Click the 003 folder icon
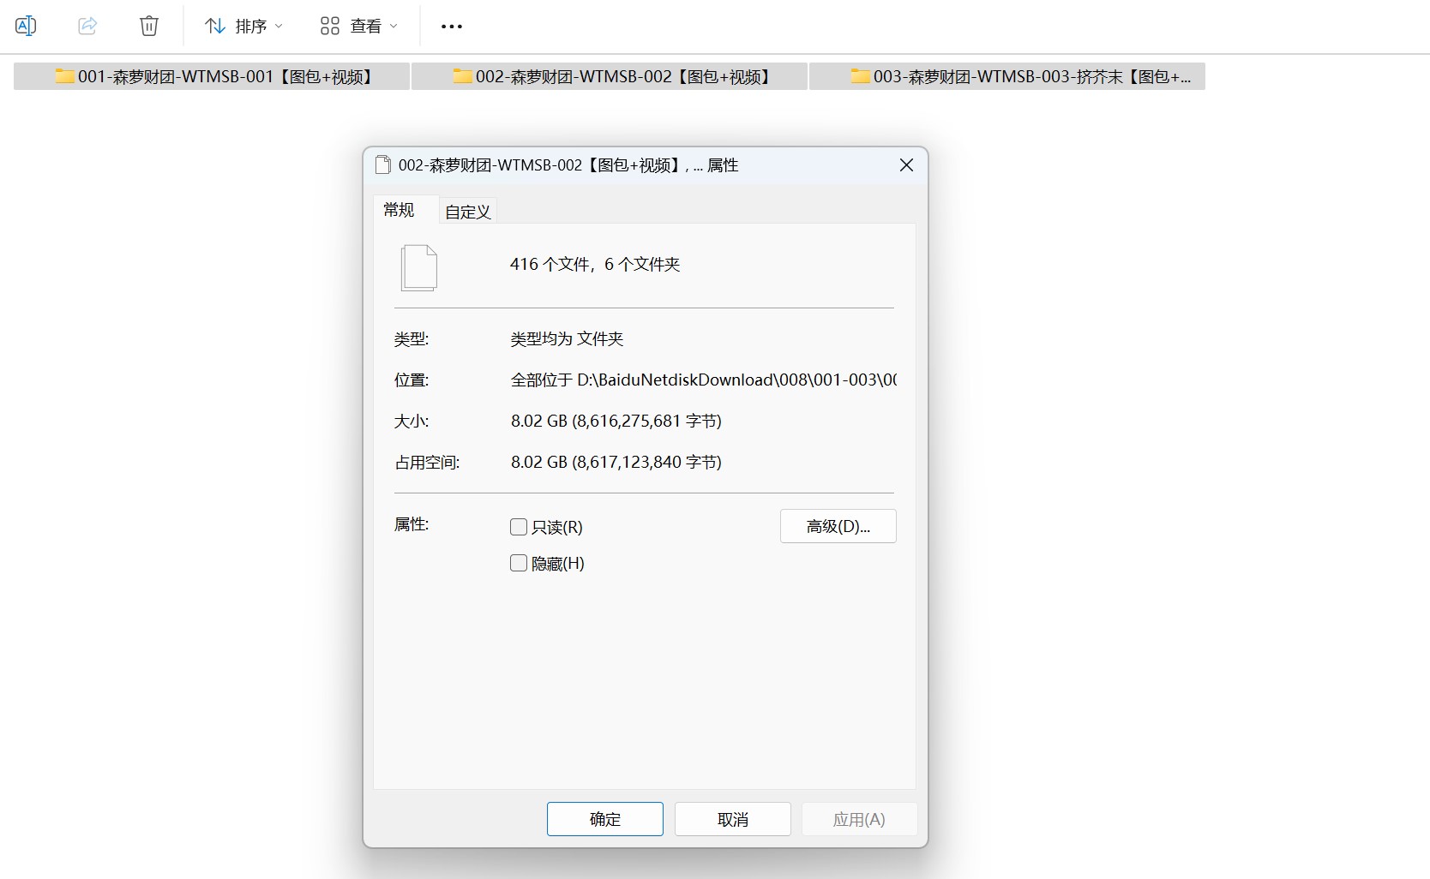This screenshot has height=879, width=1430. pyautogui.click(x=860, y=76)
